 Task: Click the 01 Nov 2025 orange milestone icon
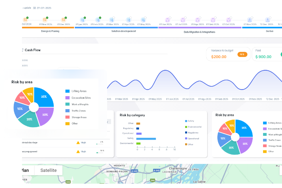click(x=44, y=19)
